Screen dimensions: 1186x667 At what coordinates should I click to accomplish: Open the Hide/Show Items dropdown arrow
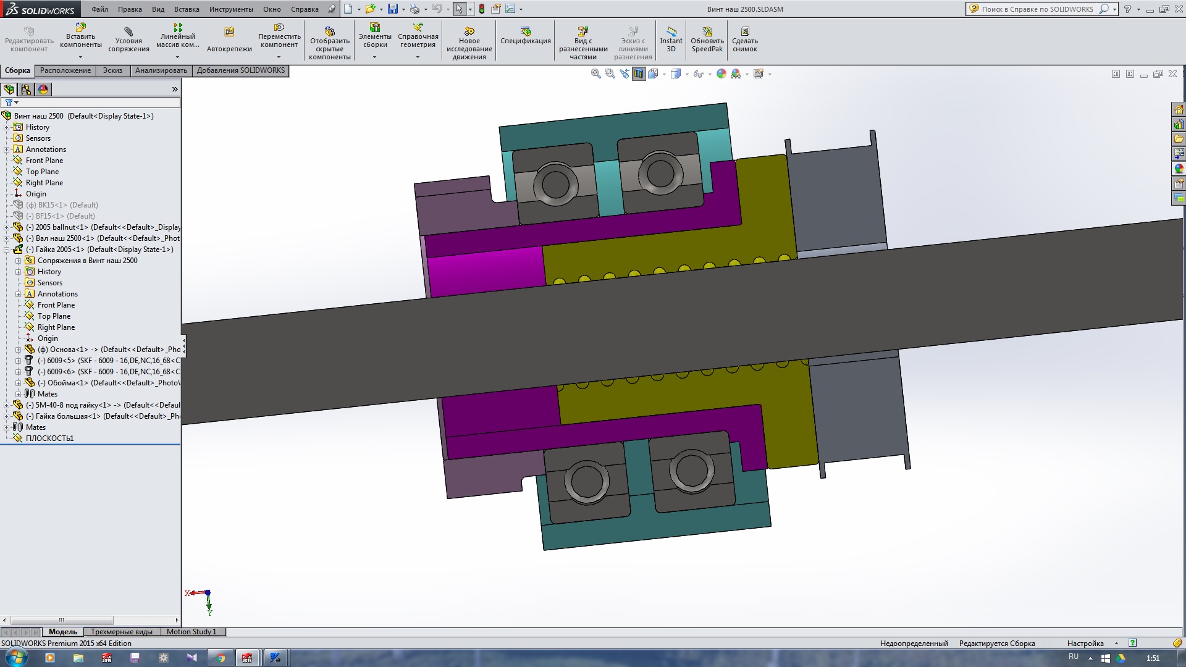tap(709, 74)
